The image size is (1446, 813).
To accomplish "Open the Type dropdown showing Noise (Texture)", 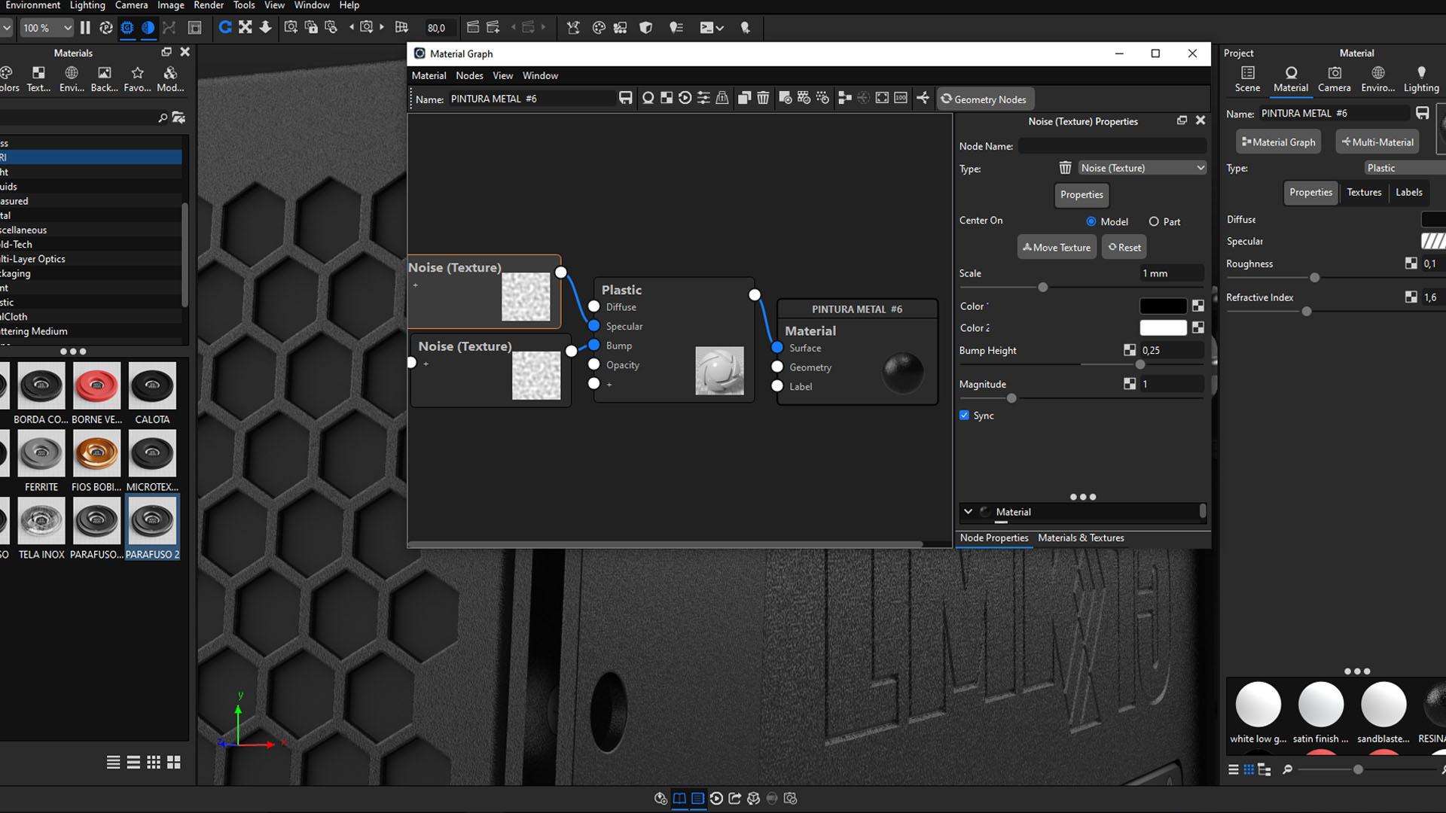I will 1142,167.
